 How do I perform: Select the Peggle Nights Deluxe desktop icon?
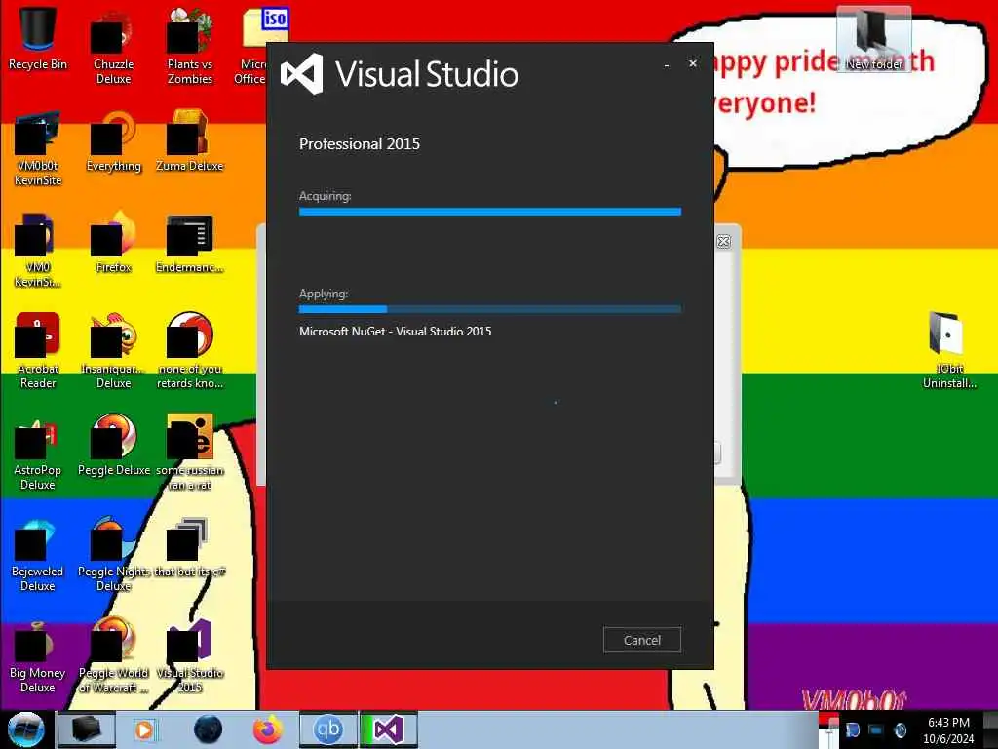pyautogui.click(x=113, y=554)
